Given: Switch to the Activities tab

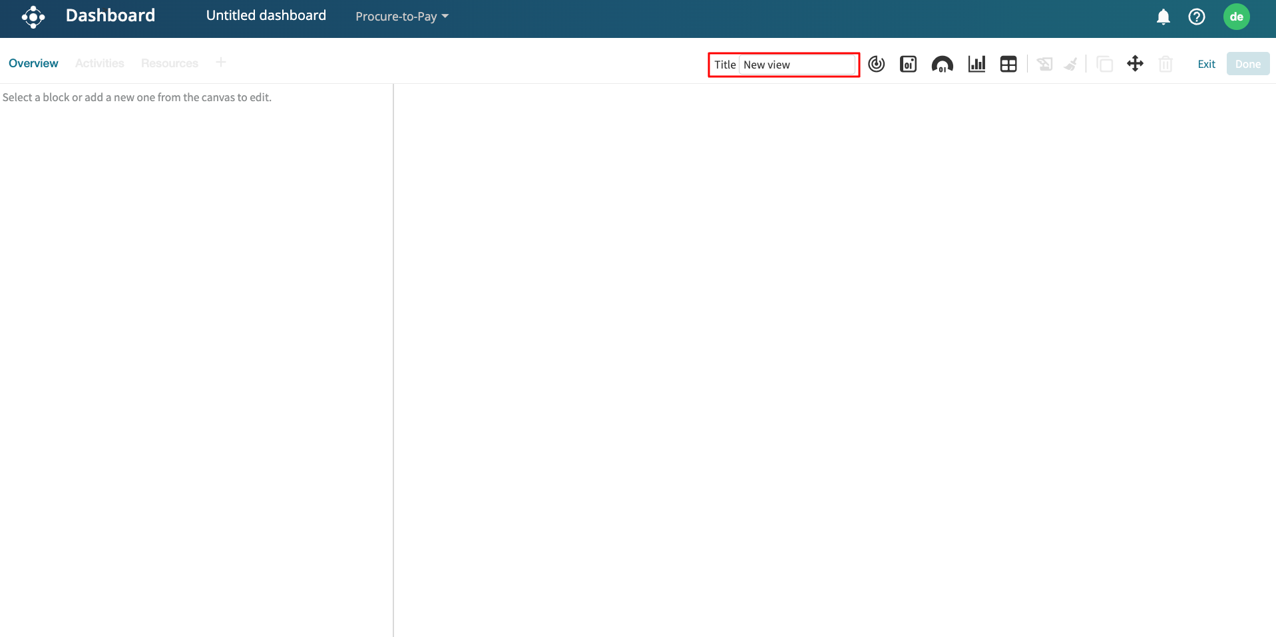Looking at the screenshot, I should (x=99, y=63).
